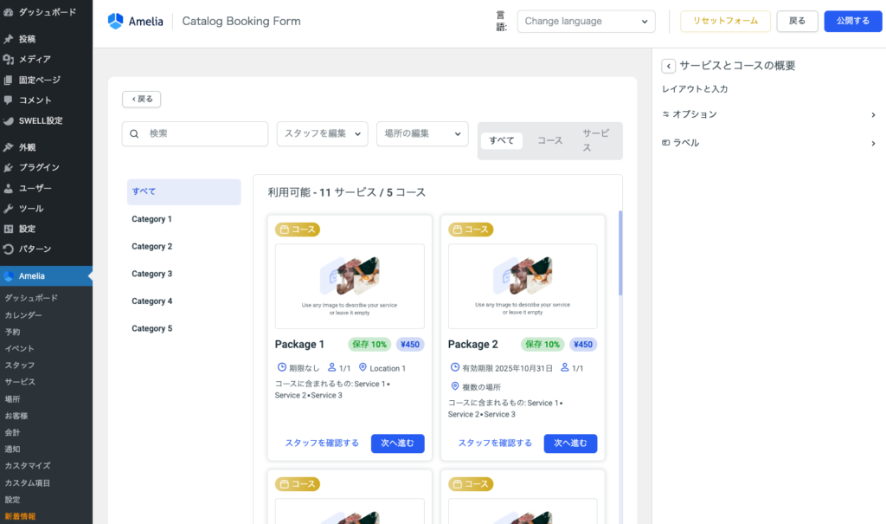Click the ツール wrench icon
This screenshot has width=886, height=524.
(x=9, y=209)
